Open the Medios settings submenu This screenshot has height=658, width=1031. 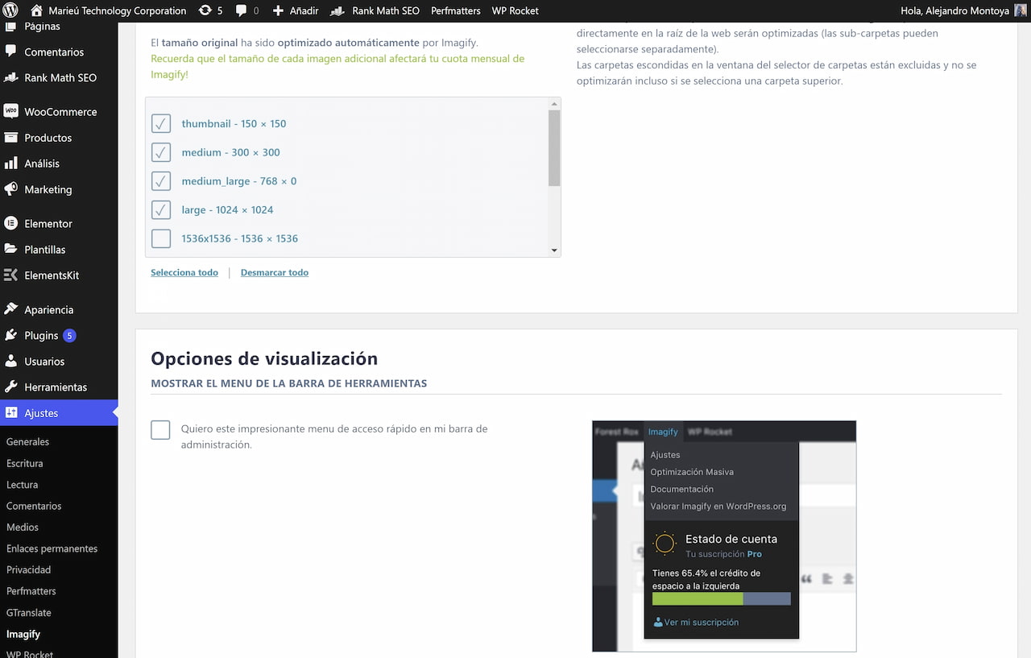(23, 528)
